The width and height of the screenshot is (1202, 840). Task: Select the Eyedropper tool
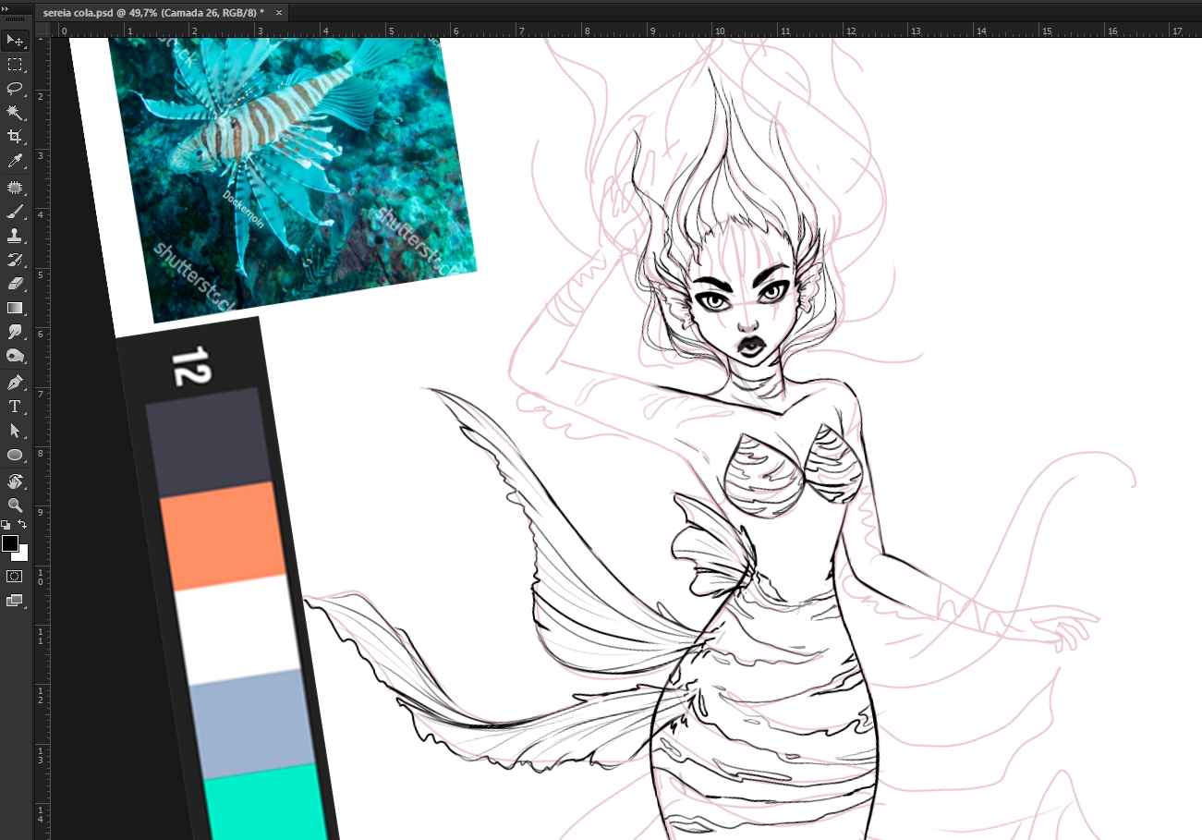point(15,161)
